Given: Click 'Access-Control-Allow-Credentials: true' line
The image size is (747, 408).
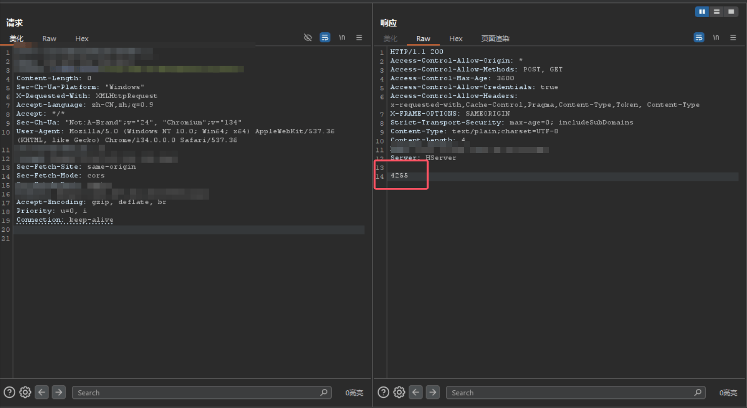Looking at the screenshot, I should pos(474,87).
